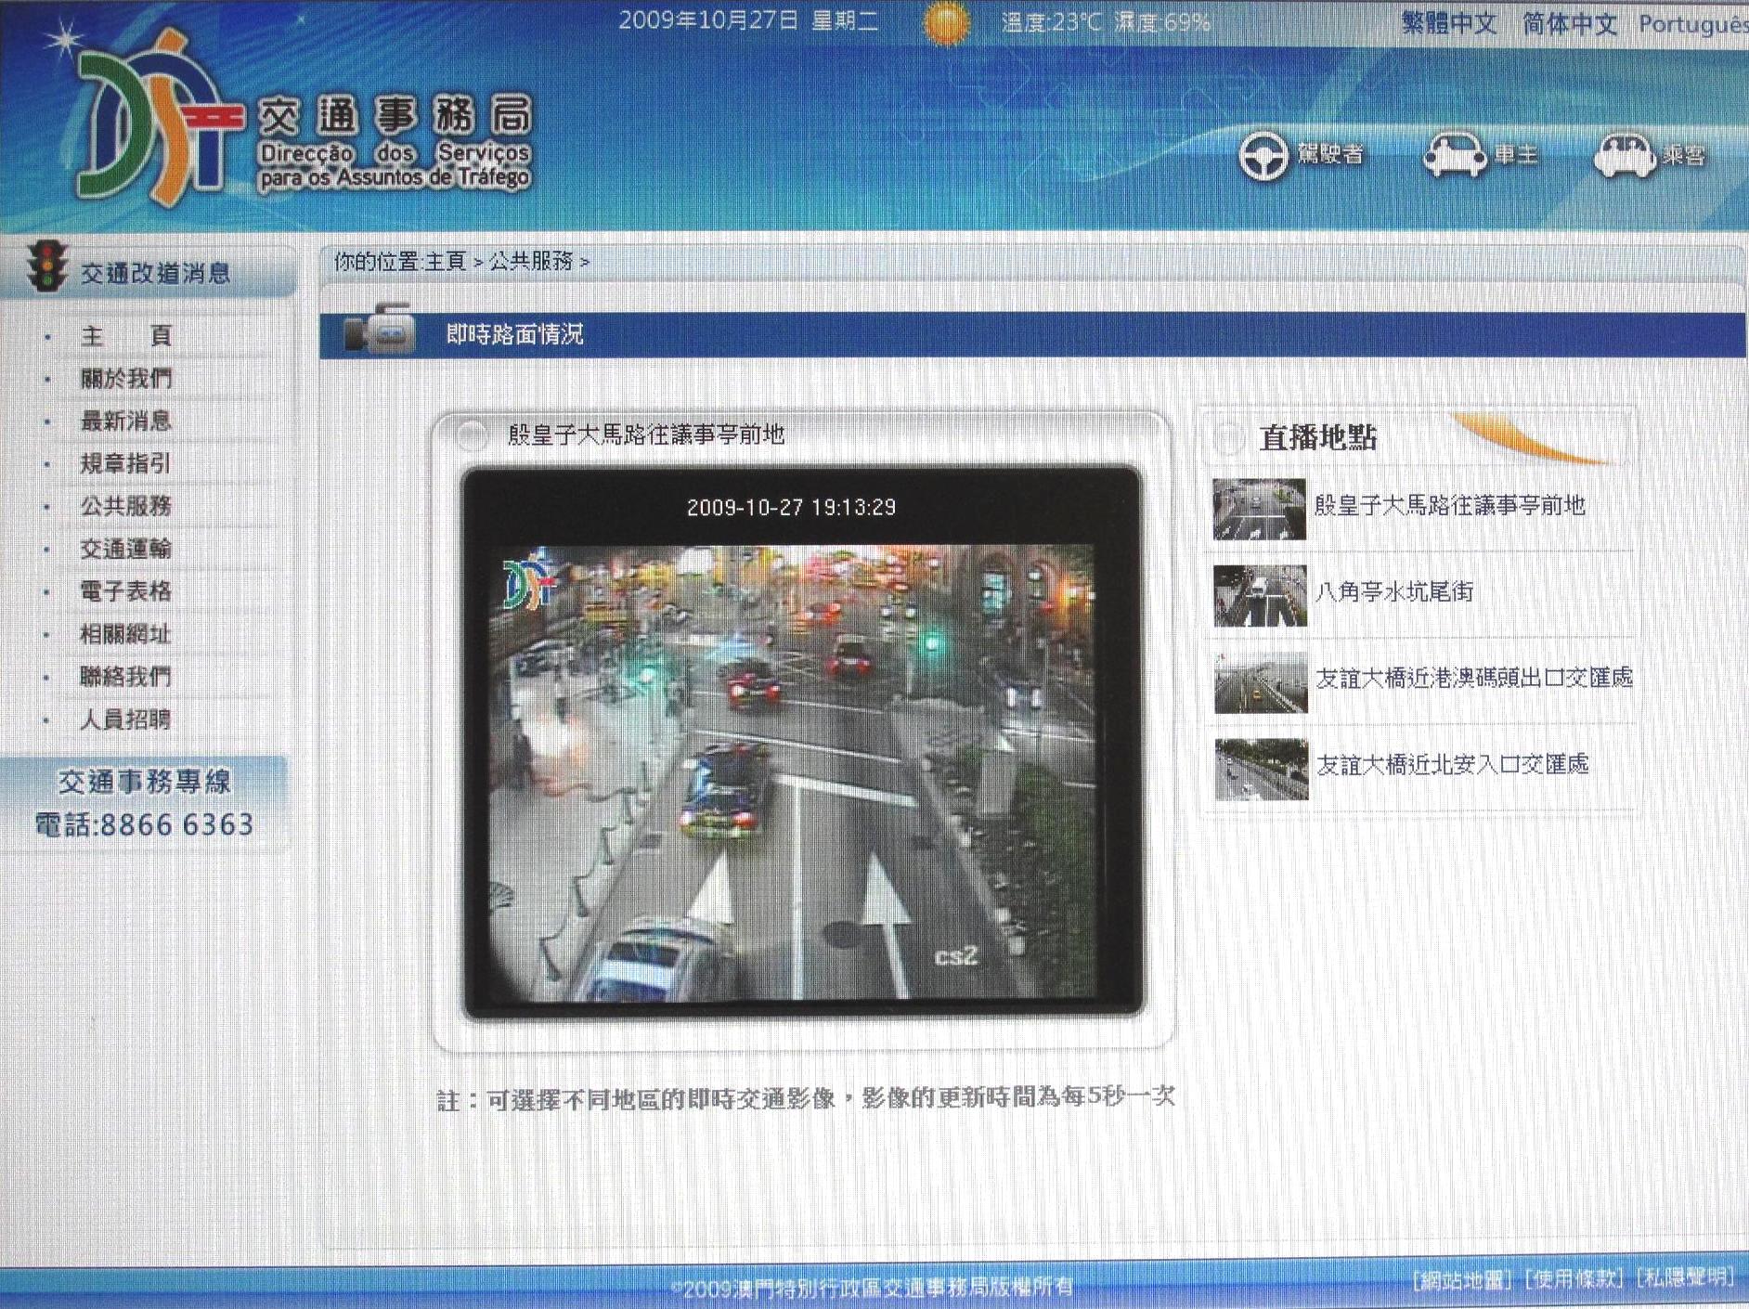
Task: Click the live traffic camera image
Action: 802,771
